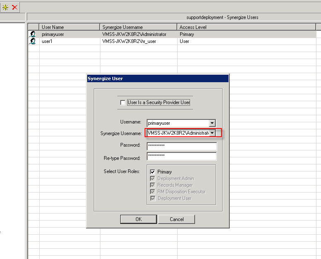
Task: Sort by the Synergize Username column header
Action: [x=138, y=27]
